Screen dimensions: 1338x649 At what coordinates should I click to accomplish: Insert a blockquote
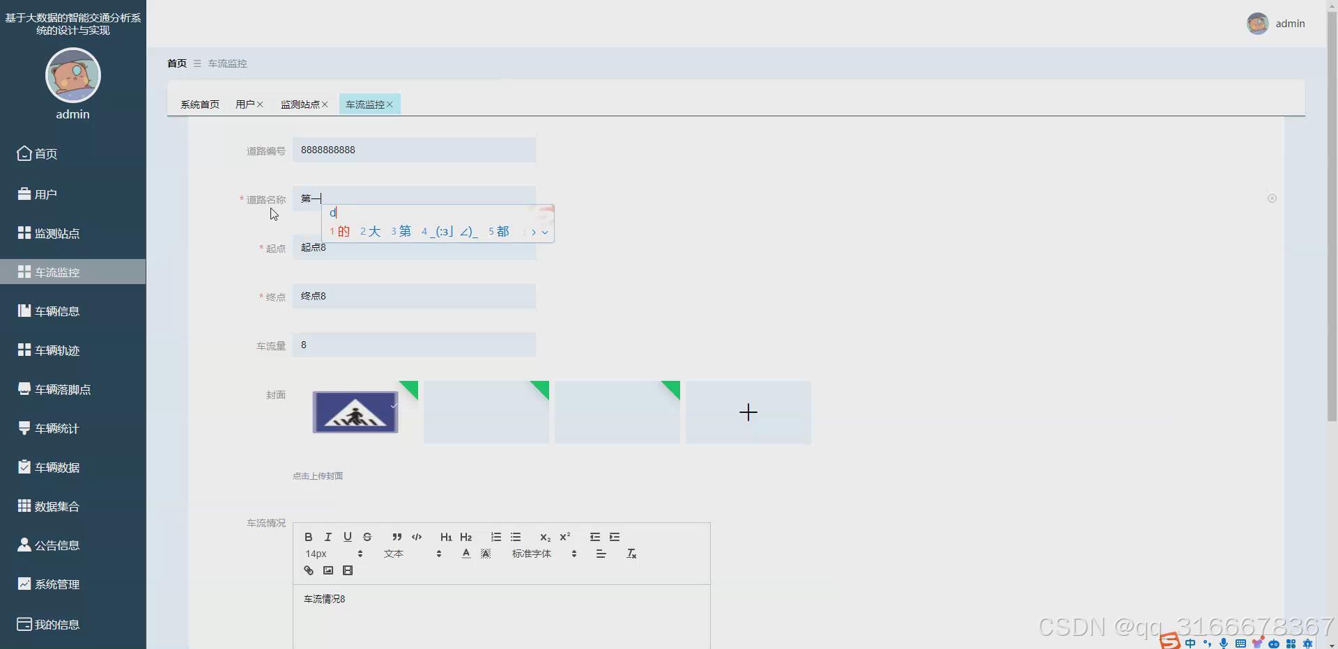point(397,537)
